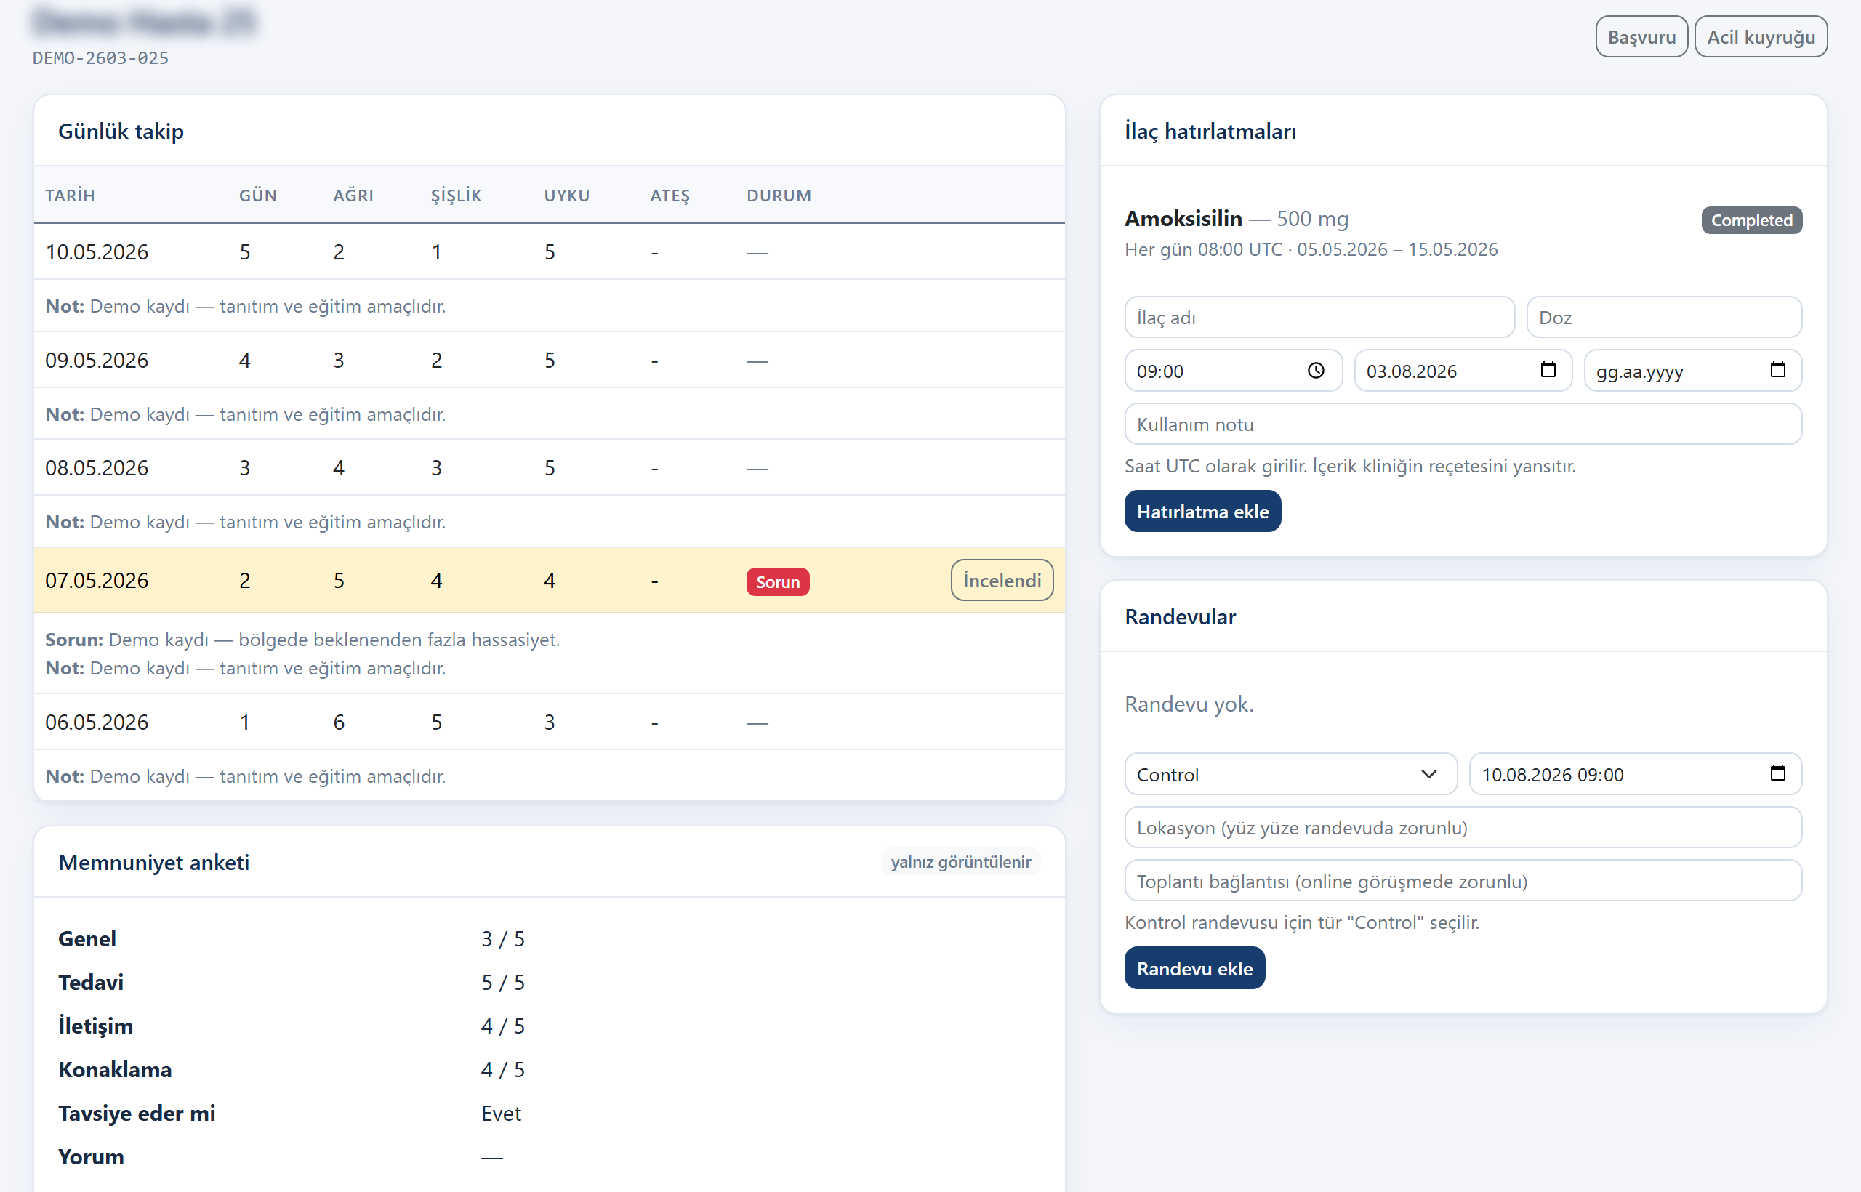Click the red Sorun status badge
This screenshot has height=1192, width=1861.
point(777,582)
